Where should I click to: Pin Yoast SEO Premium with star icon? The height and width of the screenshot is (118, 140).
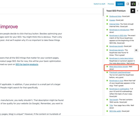133,11
